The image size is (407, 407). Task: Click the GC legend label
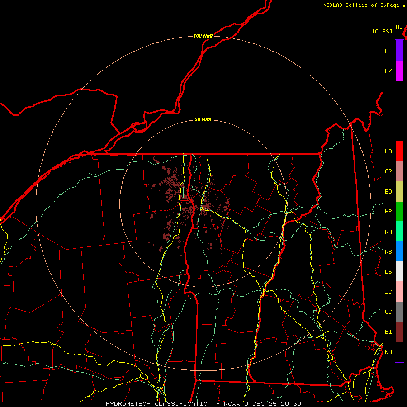[x=388, y=312]
